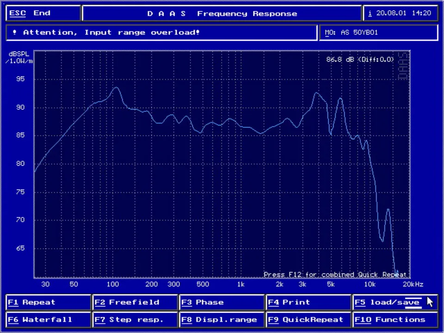444x333 pixels.
Task: Click the curve peak near 100 Hz
Action: [116, 88]
